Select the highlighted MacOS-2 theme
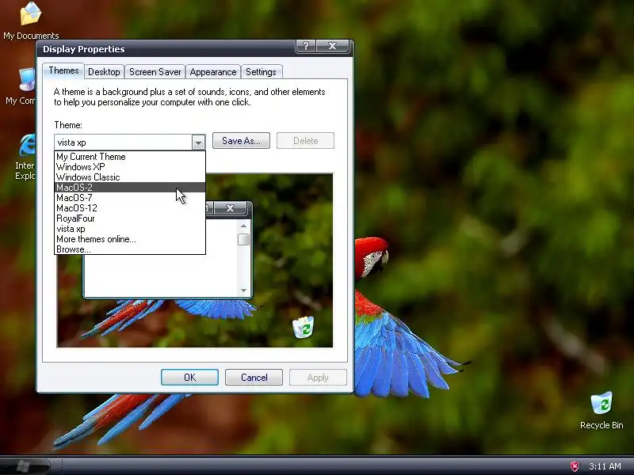The width and height of the screenshot is (634, 475). [x=130, y=188]
